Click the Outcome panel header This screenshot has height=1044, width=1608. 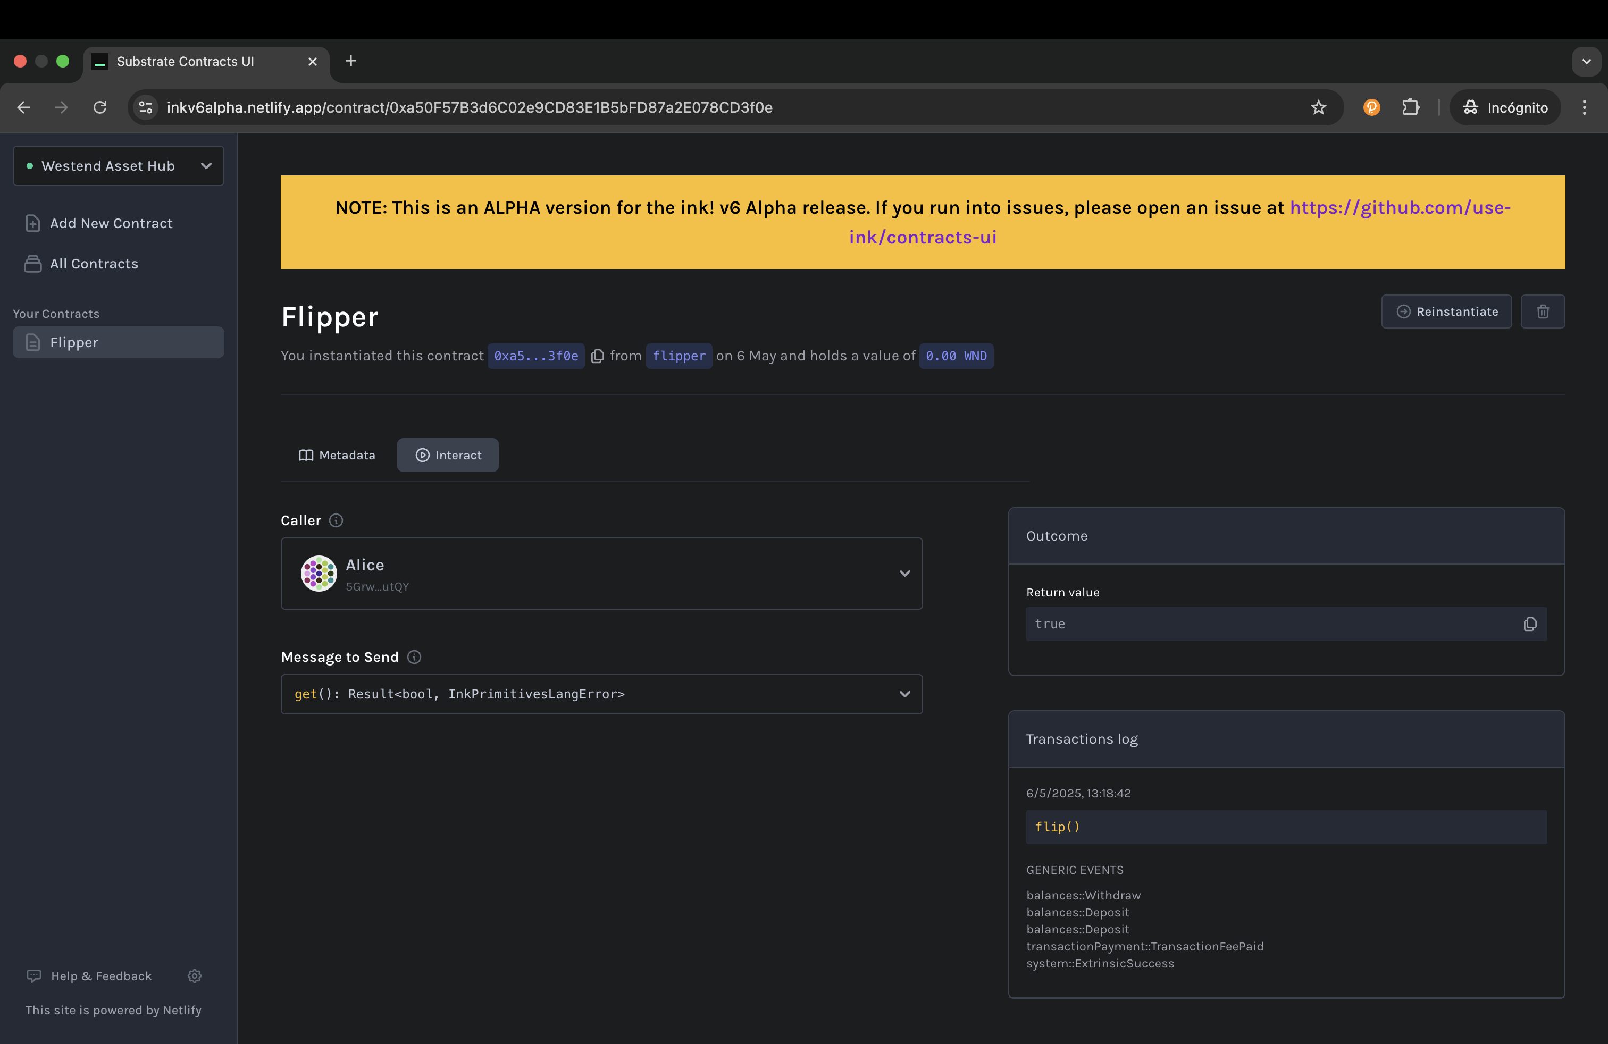(1286, 536)
